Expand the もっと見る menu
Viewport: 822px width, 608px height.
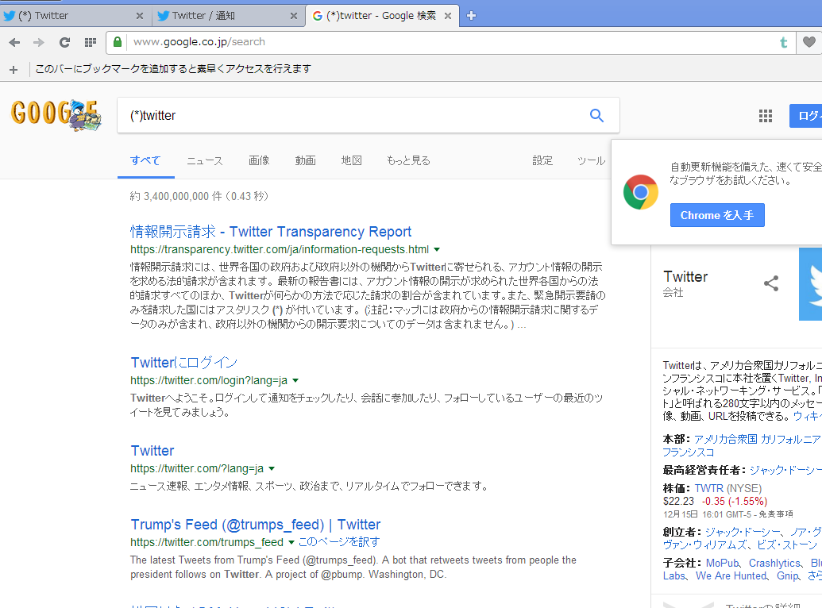click(x=408, y=161)
